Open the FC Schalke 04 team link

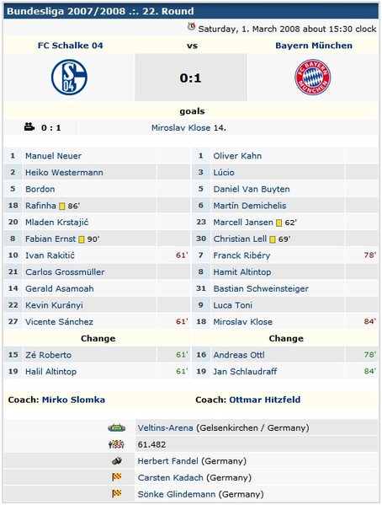(x=71, y=46)
